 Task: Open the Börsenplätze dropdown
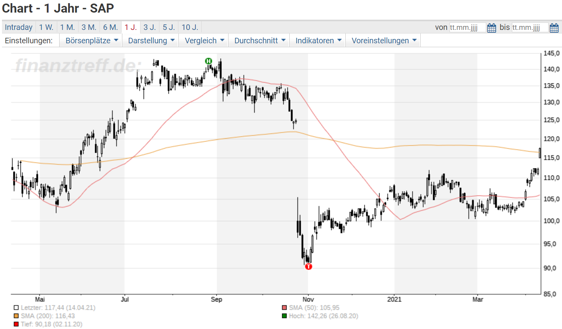91,41
